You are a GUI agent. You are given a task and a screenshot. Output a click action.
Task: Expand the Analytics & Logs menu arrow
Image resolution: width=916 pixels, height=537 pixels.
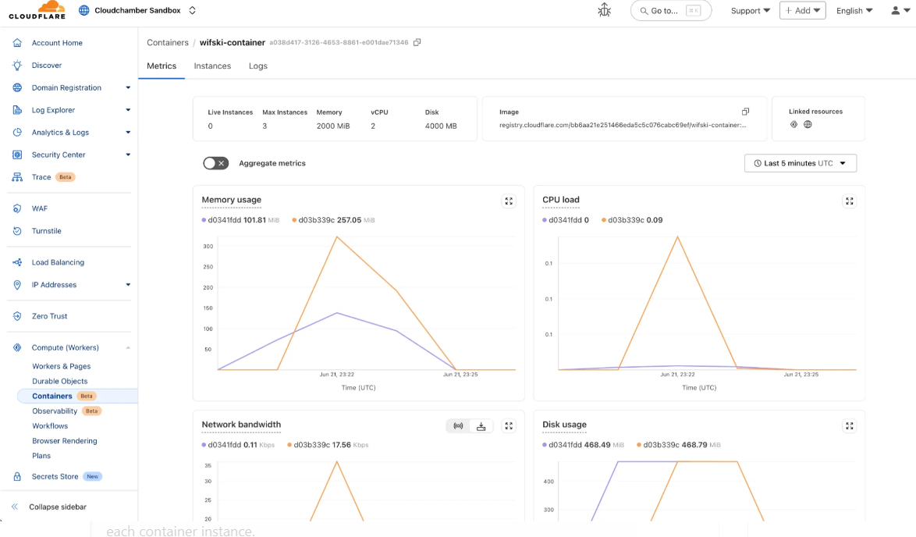128,133
